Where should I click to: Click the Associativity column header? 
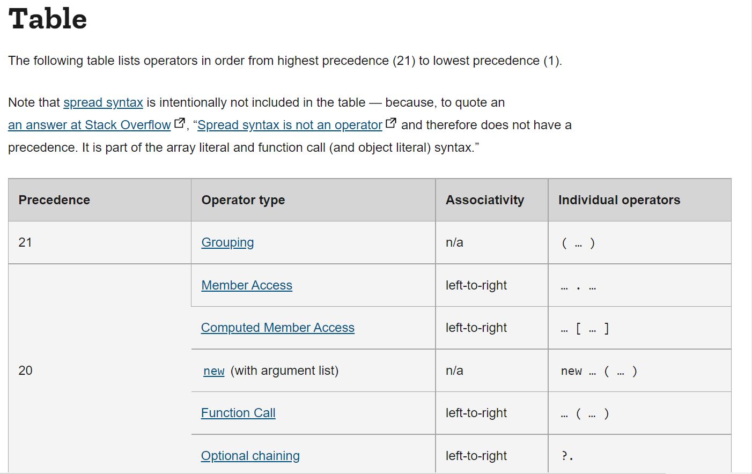pos(492,200)
